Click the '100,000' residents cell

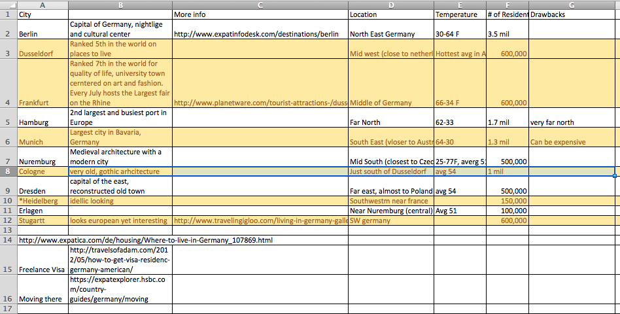click(x=508, y=211)
